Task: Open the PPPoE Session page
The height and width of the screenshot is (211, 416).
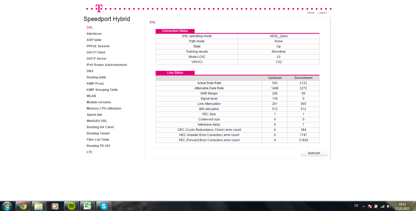Action: click(x=98, y=46)
